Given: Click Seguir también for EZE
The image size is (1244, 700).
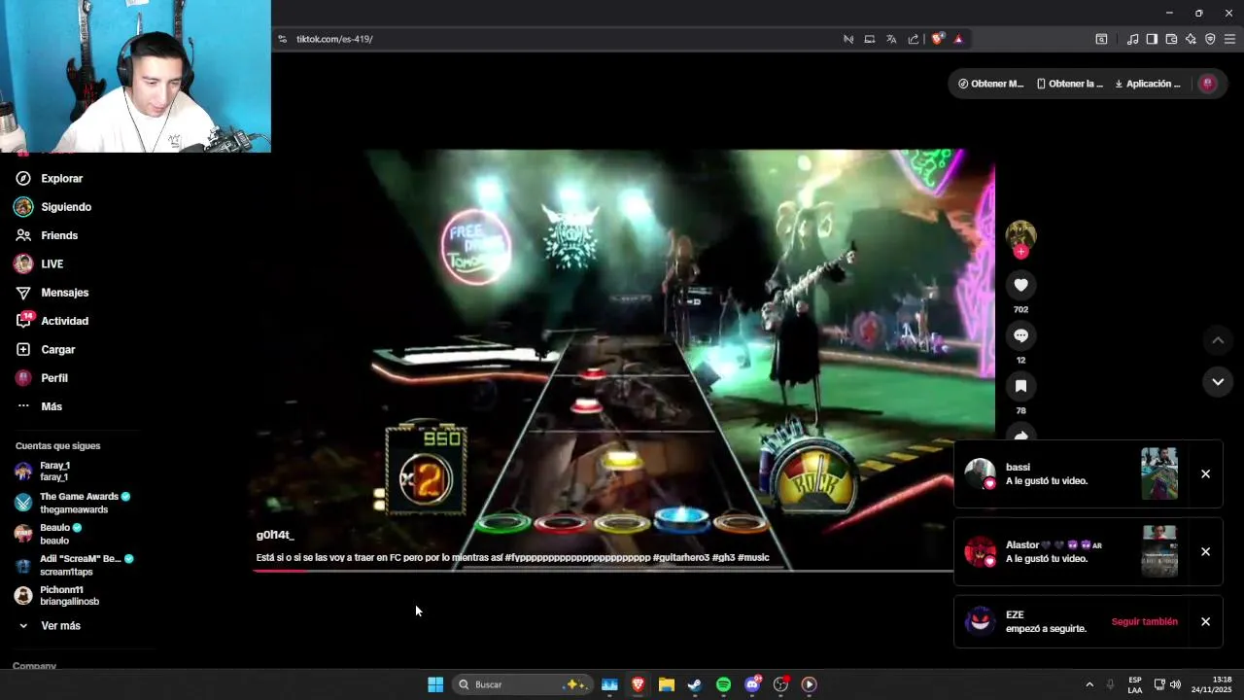Looking at the screenshot, I should pos(1145,622).
